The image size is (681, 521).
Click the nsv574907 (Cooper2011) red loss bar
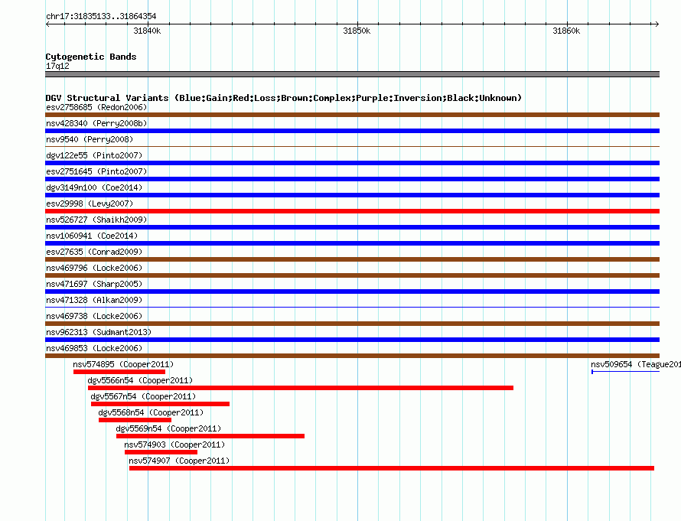(x=392, y=468)
